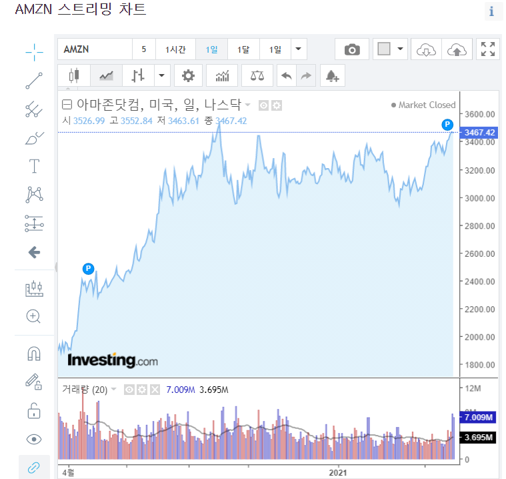Open 거래량 indicator format settings

coord(142,390)
